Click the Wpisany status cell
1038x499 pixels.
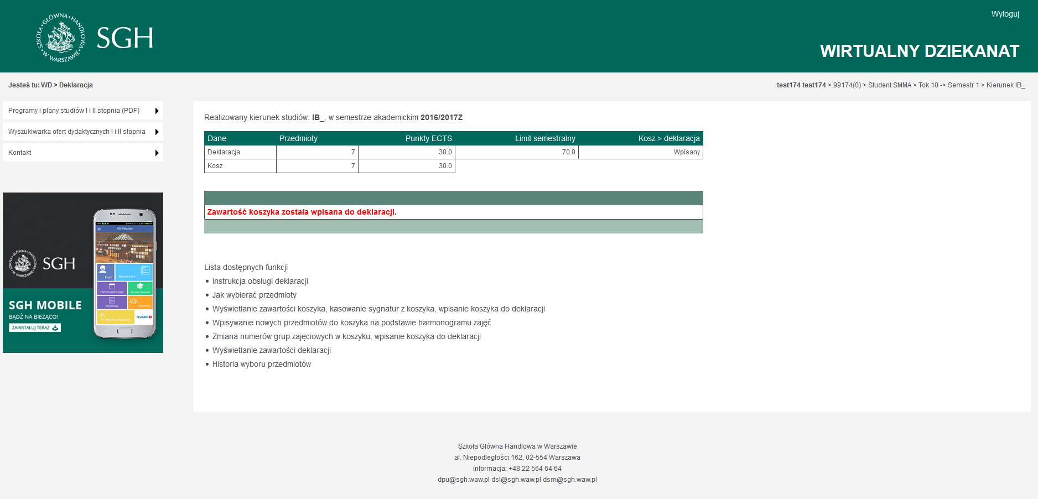coord(641,152)
